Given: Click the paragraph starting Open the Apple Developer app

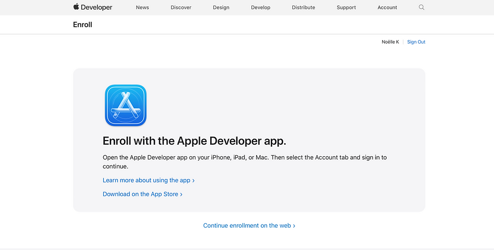Looking at the screenshot, I should pos(245,162).
